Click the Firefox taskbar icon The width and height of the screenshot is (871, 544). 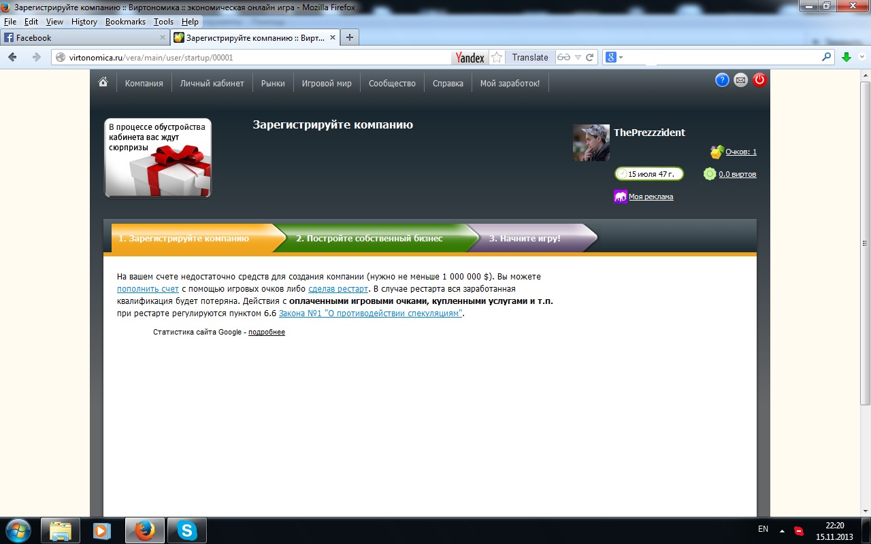145,530
